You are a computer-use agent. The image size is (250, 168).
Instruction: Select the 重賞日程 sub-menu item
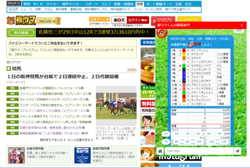(x=76, y=9)
